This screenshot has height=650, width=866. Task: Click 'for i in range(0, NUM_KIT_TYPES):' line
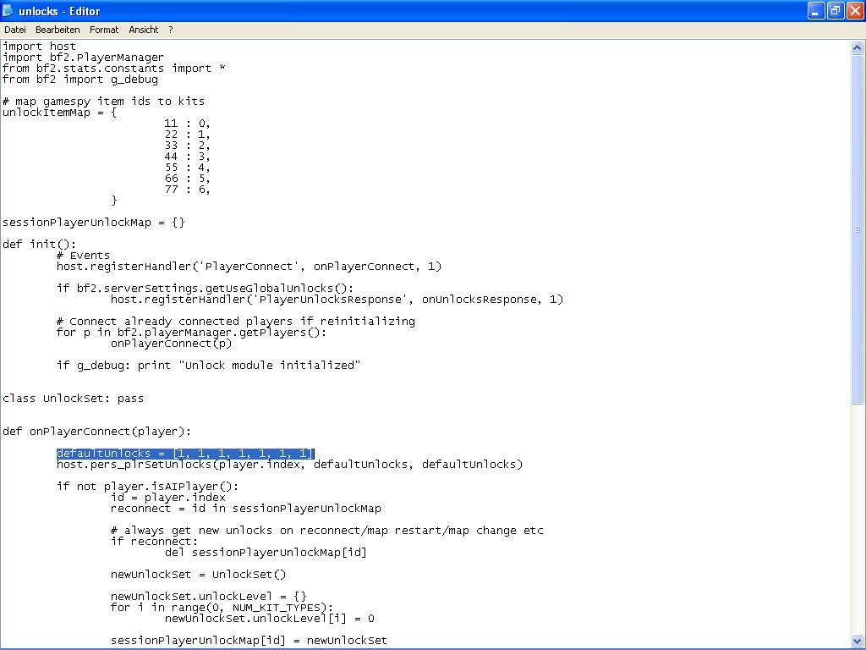point(222,608)
